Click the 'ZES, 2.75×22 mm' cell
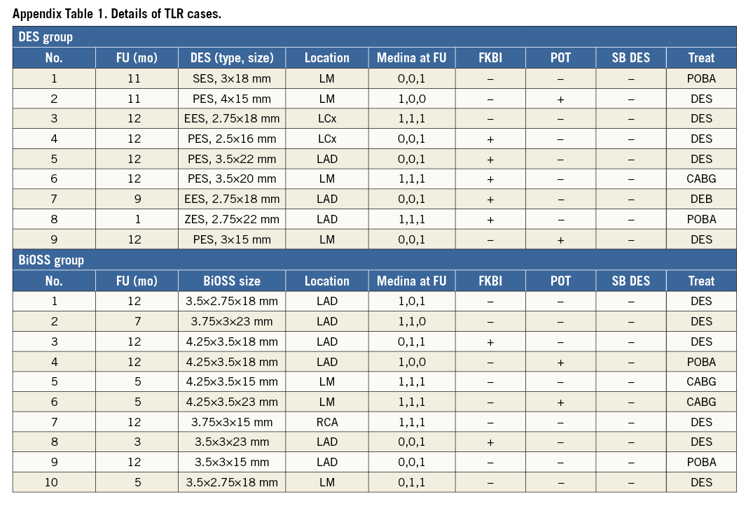Image resolution: width=746 pixels, height=506 pixels. (231, 219)
